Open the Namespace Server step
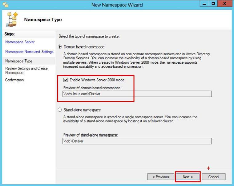This screenshot has height=186, width=234. click(x=20, y=42)
